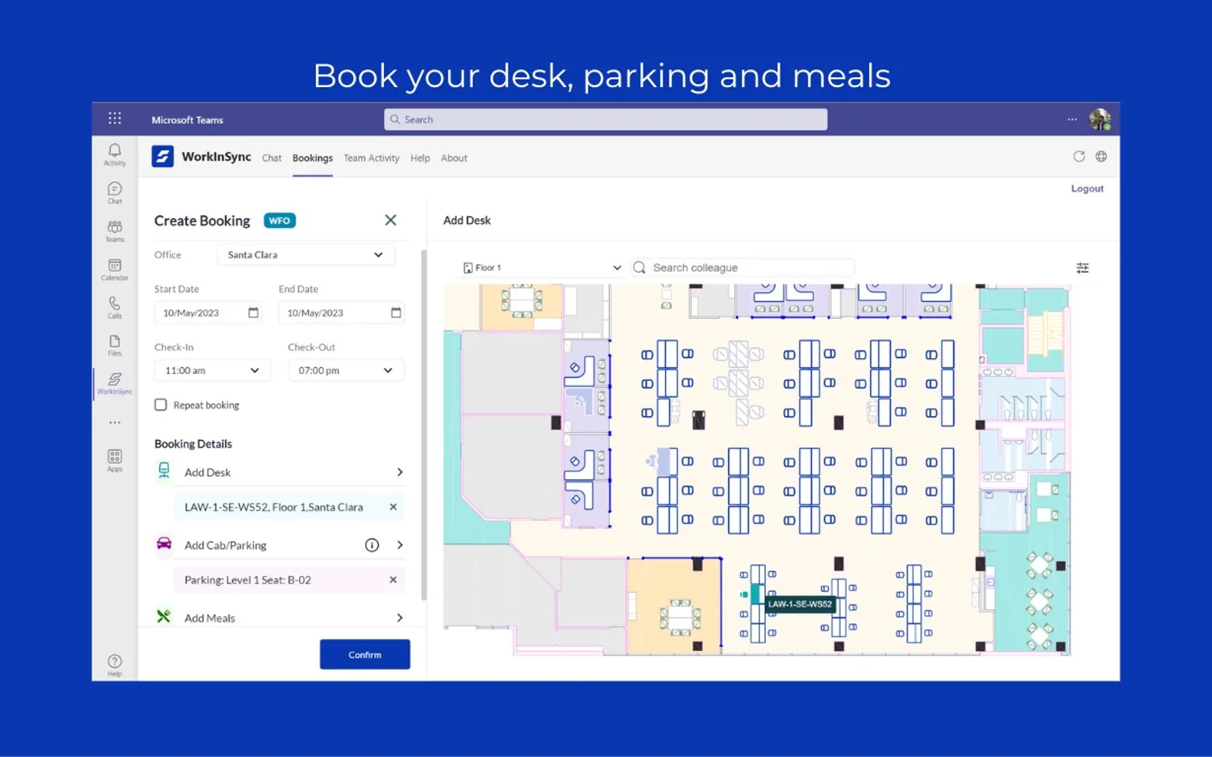The image size is (1212, 757).
Task: Click the Confirm button
Action: [365, 655]
